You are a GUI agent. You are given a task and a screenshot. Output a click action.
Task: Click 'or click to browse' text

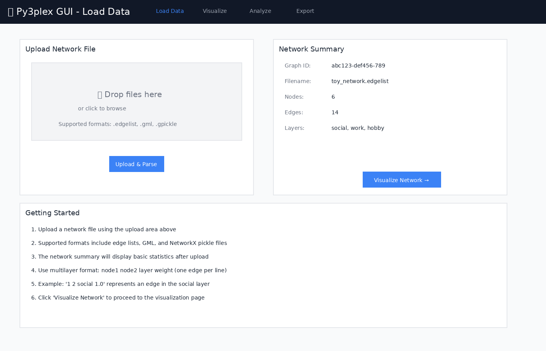(102, 108)
